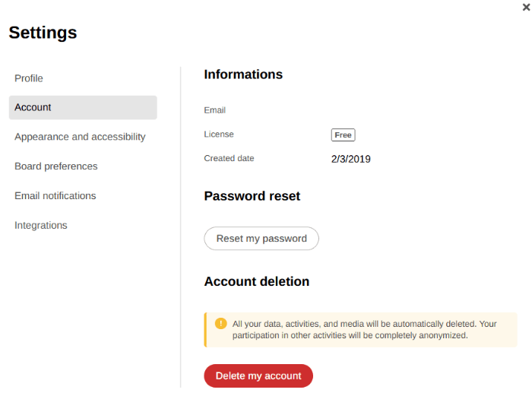Click the Created date label
This screenshot has width=532, height=393.
pos(229,159)
